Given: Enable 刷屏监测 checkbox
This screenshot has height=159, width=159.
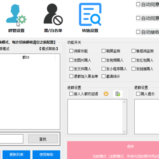Looking at the screenshot, I should coord(104,51).
